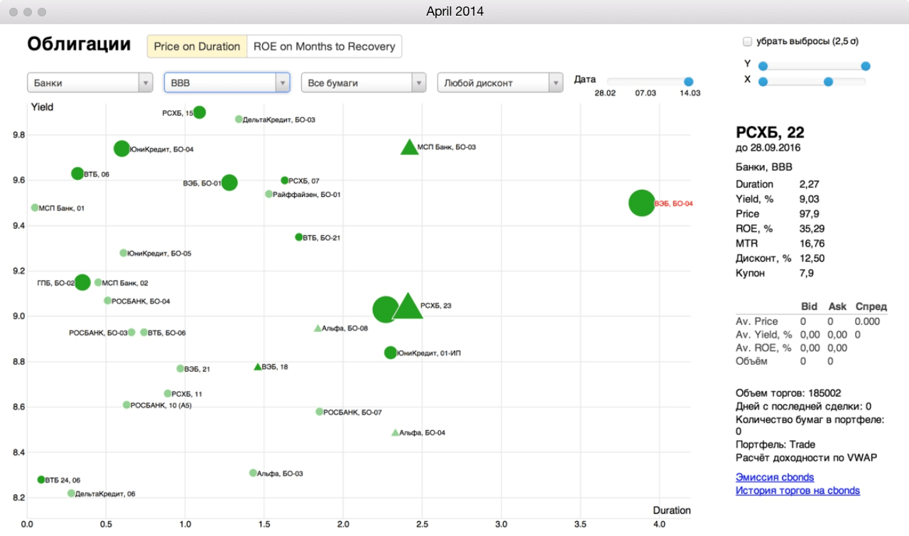The height and width of the screenshot is (536, 909).
Task: Click the Облигации heading
Action: click(79, 44)
